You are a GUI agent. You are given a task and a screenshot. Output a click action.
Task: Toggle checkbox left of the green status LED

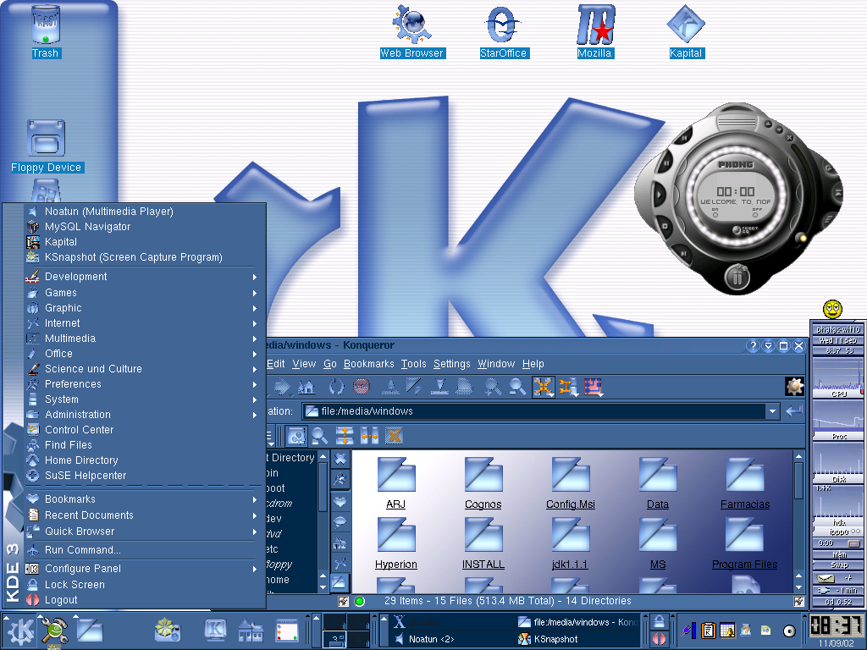344,602
